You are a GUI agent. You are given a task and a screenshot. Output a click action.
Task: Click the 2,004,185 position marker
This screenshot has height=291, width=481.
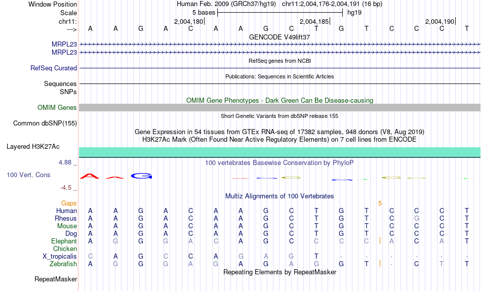315,21
